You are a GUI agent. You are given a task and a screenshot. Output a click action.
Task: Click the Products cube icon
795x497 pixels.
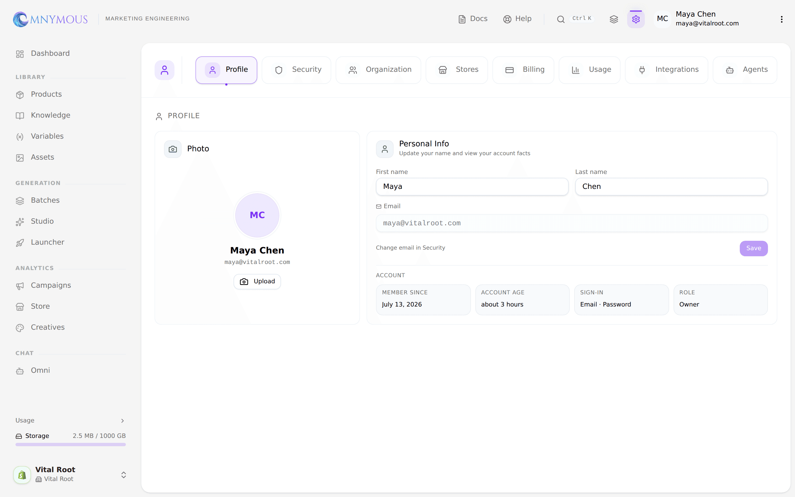(x=20, y=95)
